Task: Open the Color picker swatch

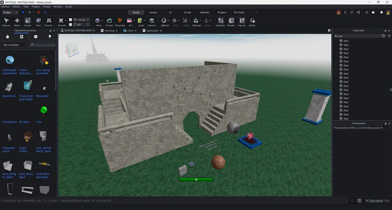Action: [175, 20]
